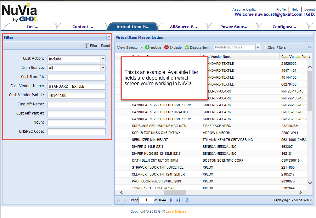This screenshot has height=218, width=316.
Task: Click the BOSTON SCIENTIFIC CORP vendor cell
Action: point(223,160)
